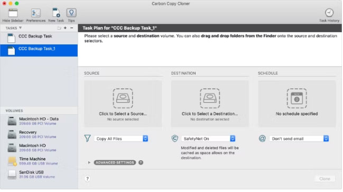Viewport: 343px width, 192px height.
Task: Click to Select a Source drive icon
Action: 123,98
